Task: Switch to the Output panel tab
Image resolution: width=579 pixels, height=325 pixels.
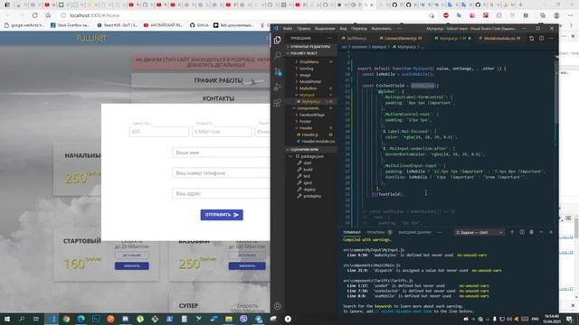Action: click(414, 233)
